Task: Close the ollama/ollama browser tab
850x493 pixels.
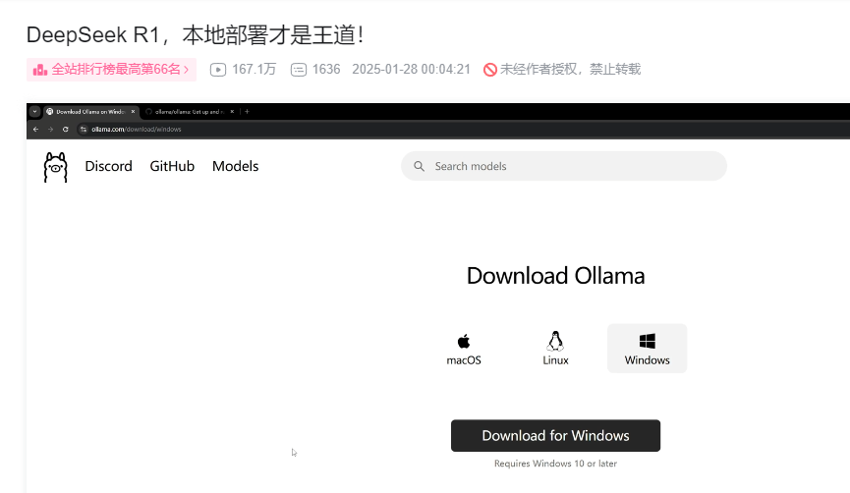Action: point(232,112)
